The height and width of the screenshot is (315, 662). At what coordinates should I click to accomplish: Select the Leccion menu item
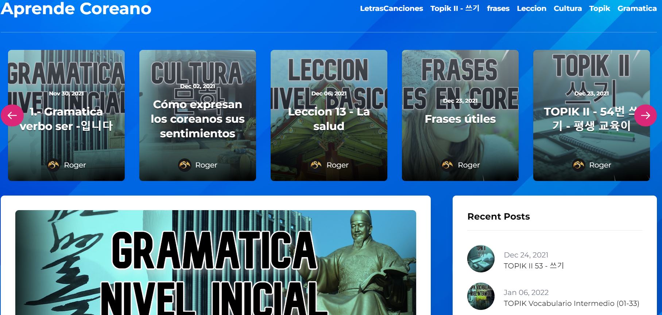tap(531, 8)
